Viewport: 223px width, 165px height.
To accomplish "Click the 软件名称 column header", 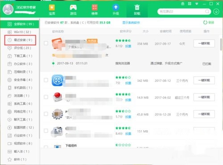I will 58,32.
